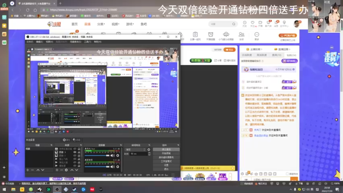The height and width of the screenshot is (193, 343).
Task: Adjust 时长 duration stepper arrows
Action: [149, 154]
